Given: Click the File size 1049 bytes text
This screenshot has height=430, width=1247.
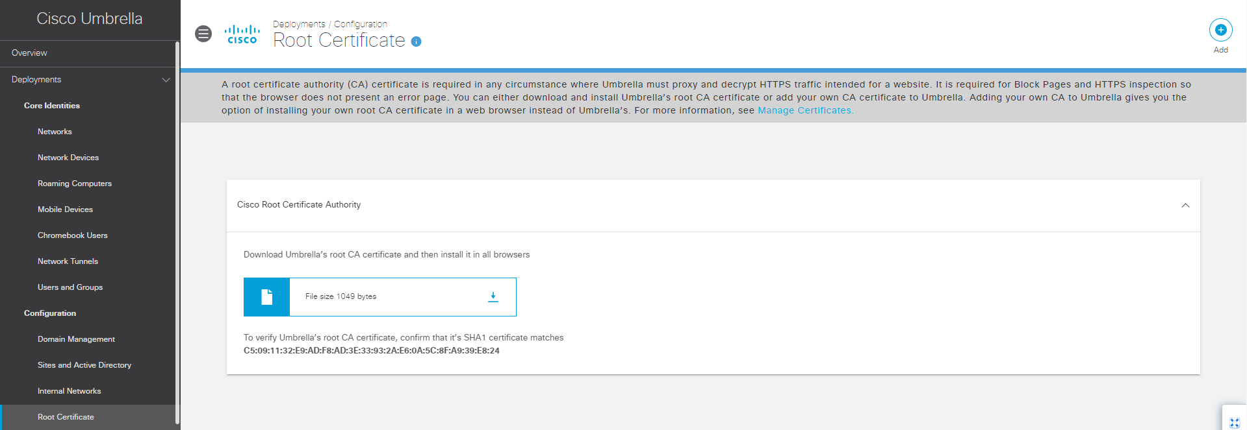Looking at the screenshot, I should [341, 296].
